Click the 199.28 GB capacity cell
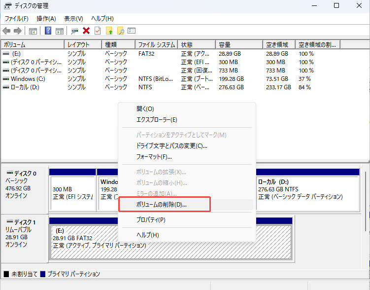370x290 pixels. 231,79
